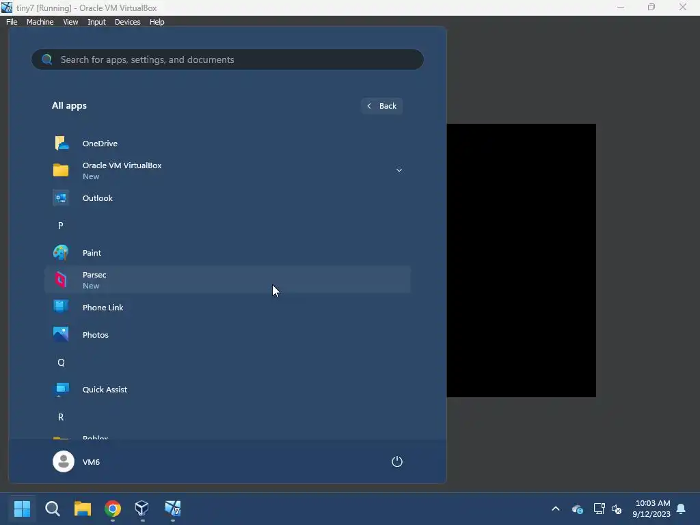Click the VirtualBox window title icon
This screenshot has width=700, height=525.
click(x=7, y=8)
